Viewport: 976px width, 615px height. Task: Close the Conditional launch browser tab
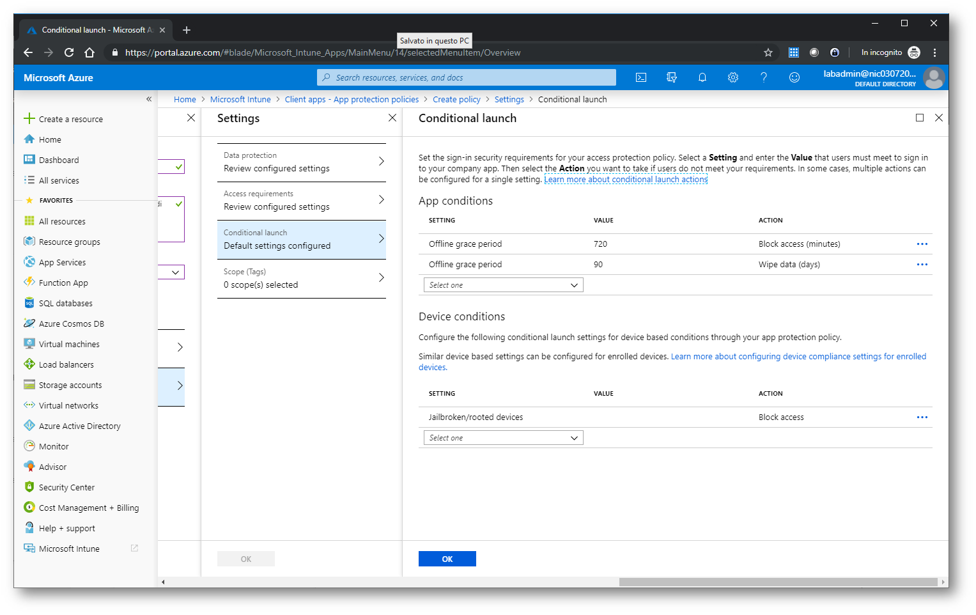pos(162,30)
